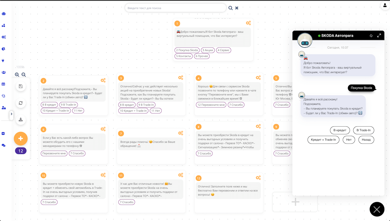Click 'Нет' reply in chat
The width and height of the screenshot is (390, 221).
[349, 140]
